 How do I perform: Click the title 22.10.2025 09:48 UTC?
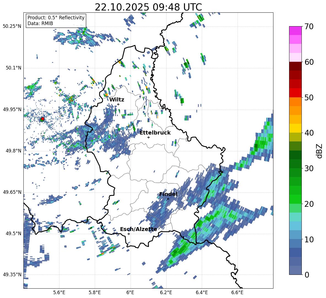coord(148,7)
